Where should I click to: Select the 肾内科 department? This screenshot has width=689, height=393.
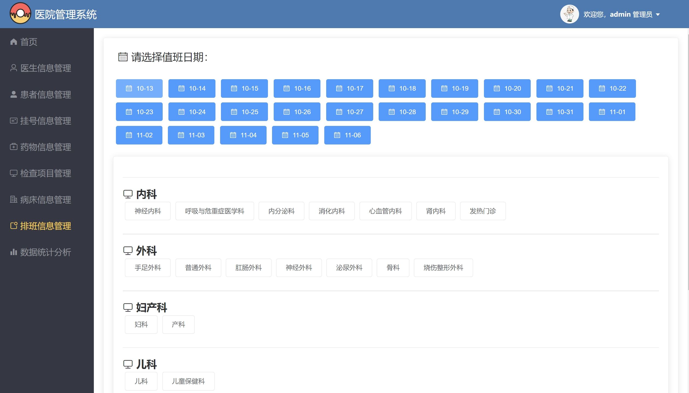coord(436,211)
